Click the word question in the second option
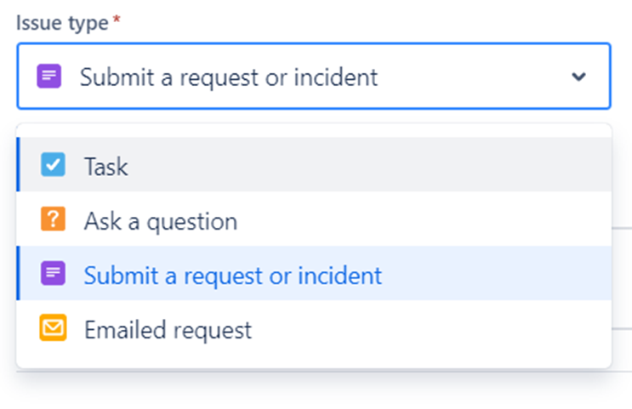 pos(192,222)
